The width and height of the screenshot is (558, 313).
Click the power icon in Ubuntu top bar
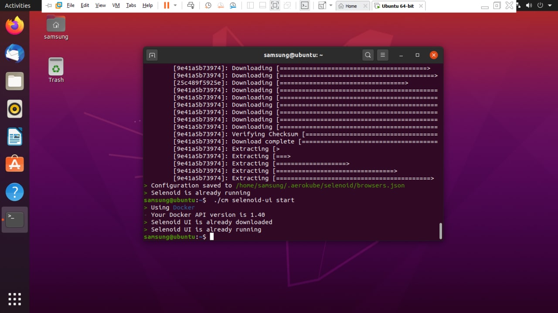point(541,6)
